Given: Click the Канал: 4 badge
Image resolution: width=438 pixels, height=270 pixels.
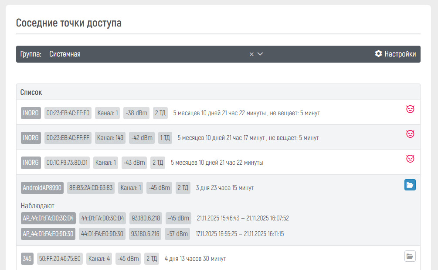Looking at the screenshot, I should (99, 259).
